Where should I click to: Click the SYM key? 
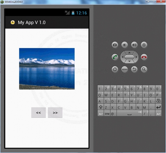pos(107,113)
